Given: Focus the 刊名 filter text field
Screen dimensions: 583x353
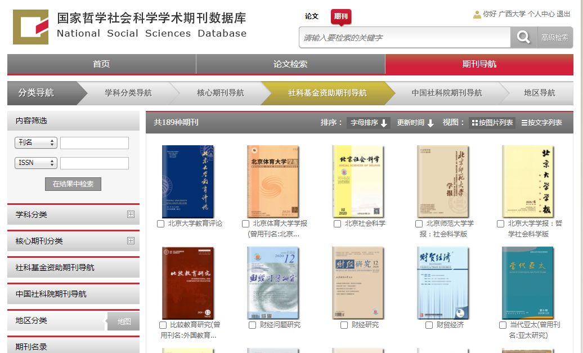Looking at the screenshot, I should tap(95, 143).
